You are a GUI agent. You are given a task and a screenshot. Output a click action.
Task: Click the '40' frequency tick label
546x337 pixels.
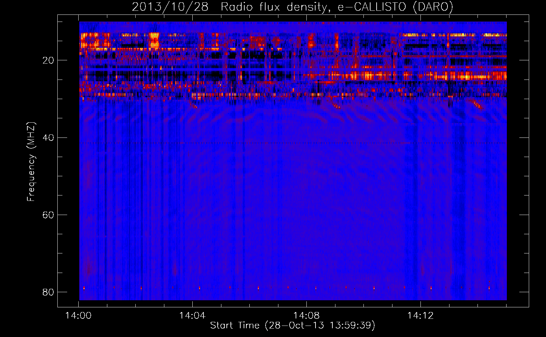coord(48,138)
